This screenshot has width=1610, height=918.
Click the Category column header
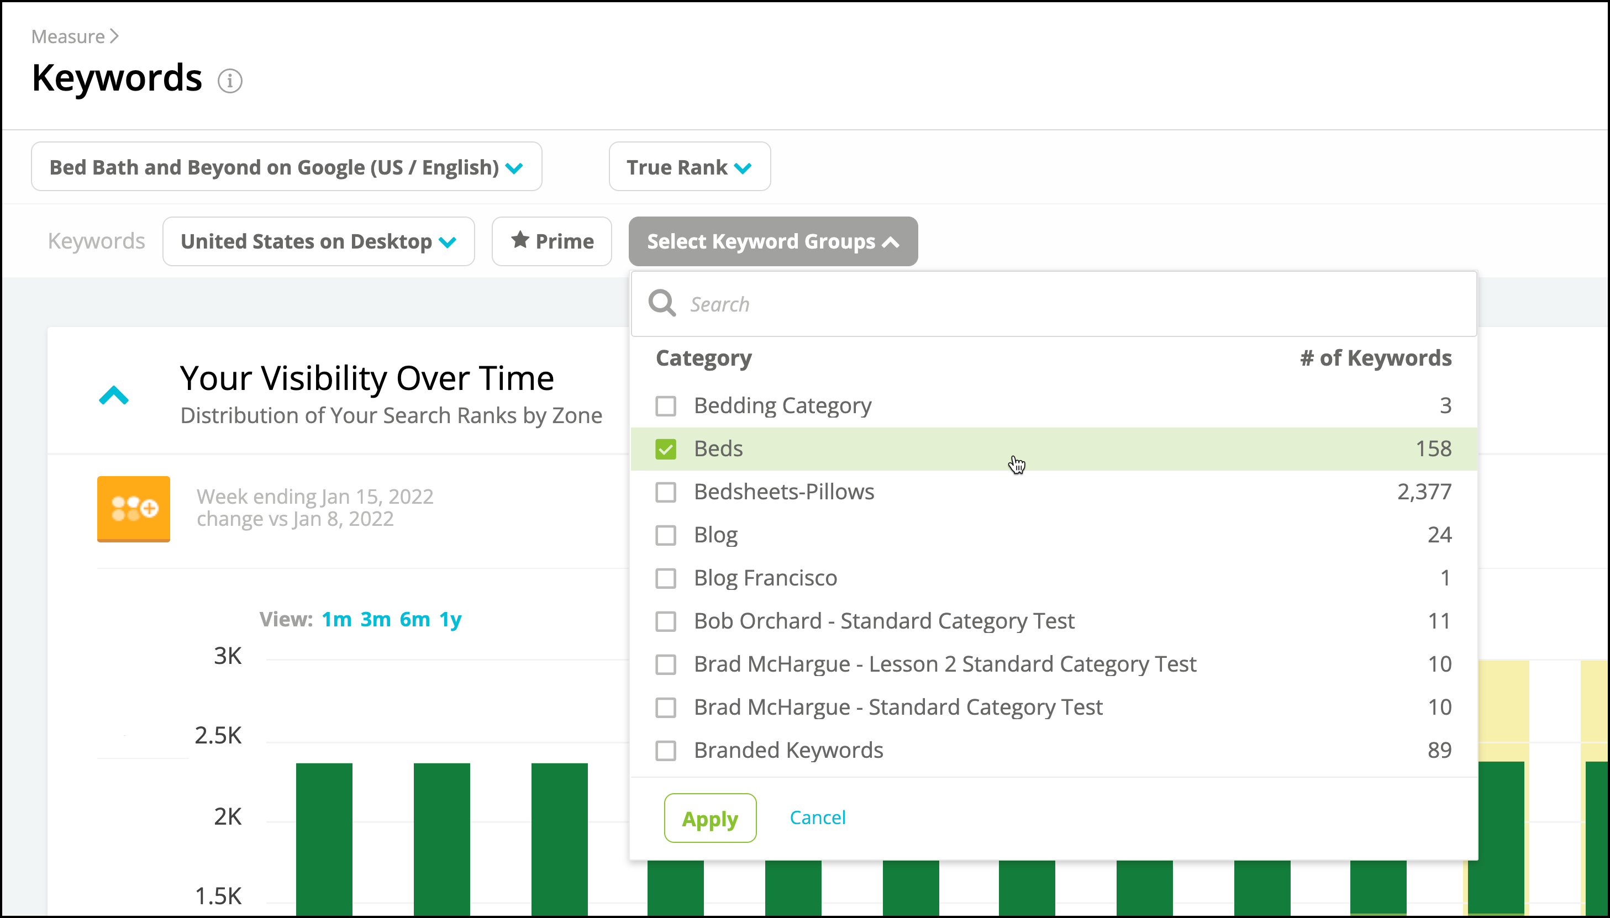pyautogui.click(x=704, y=358)
